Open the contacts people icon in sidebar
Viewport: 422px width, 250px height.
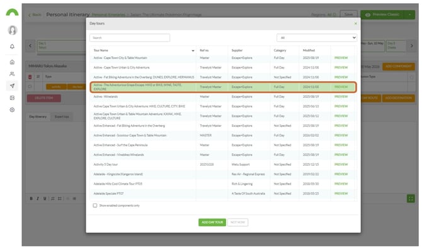[12, 74]
